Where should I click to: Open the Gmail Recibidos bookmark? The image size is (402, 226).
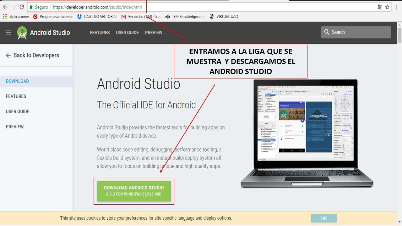click(141, 17)
